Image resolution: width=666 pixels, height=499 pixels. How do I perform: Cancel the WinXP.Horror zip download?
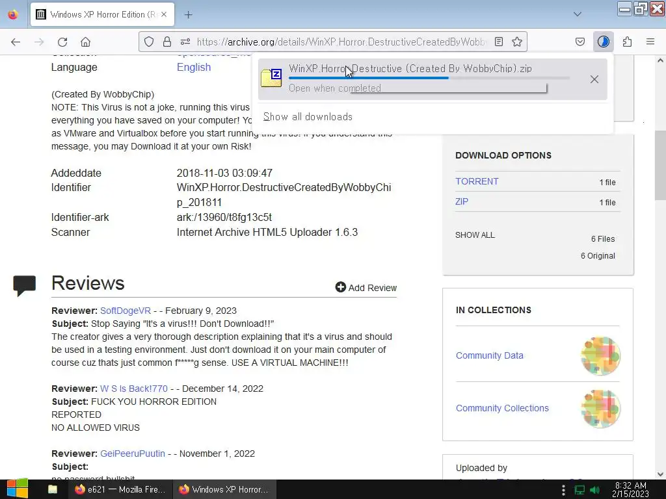[x=594, y=79]
